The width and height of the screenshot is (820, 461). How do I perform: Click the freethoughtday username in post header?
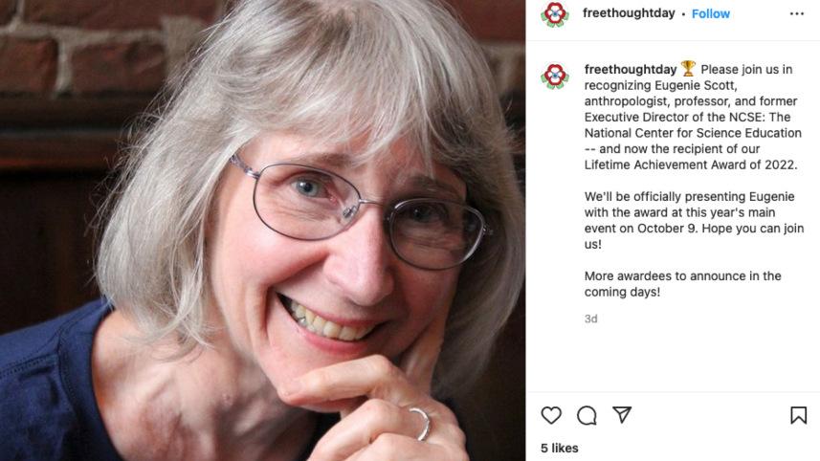click(629, 14)
